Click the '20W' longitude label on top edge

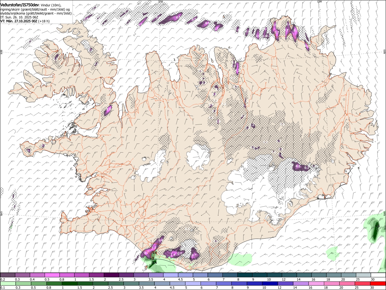click(x=161, y=1)
